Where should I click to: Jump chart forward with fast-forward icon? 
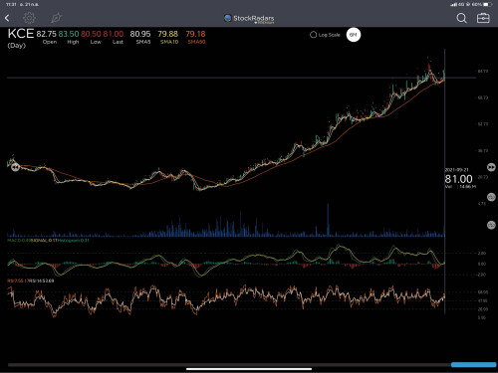click(491, 167)
